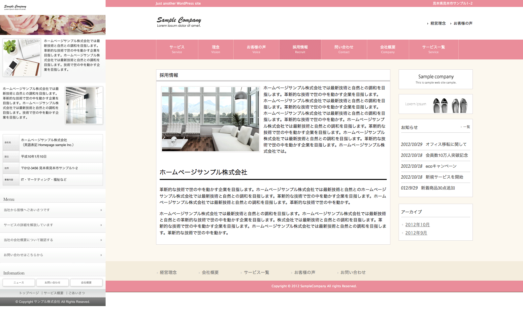Click the office hallway thumbnail image
The image size is (523, 312).
pos(84,105)
